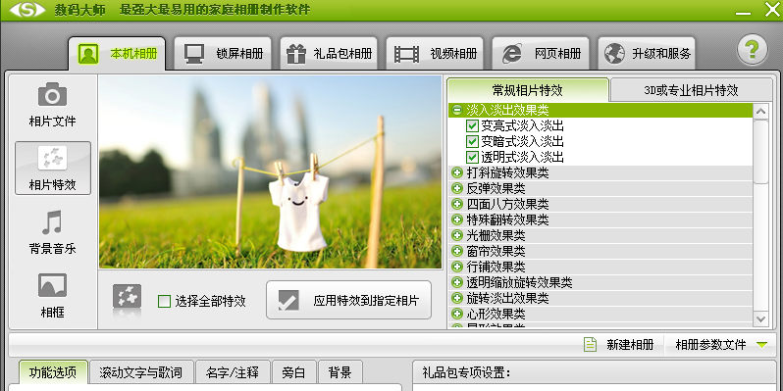Open the 相框 frame icon
This screenshot has width=783, height=391.
(52, 285)
